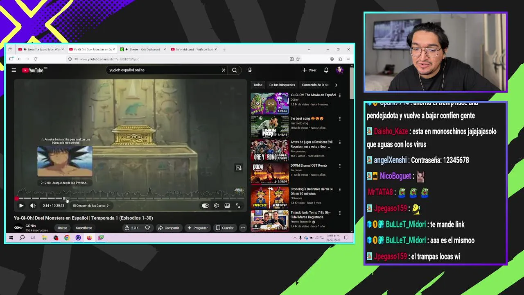Viewport: 524px width, 295px height.
Task: Open browser extensions puzzle icon
Action: [x=340, y=59]
